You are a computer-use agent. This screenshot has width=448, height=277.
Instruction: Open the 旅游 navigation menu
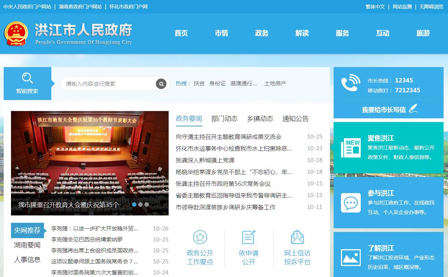tap(423, 33)
